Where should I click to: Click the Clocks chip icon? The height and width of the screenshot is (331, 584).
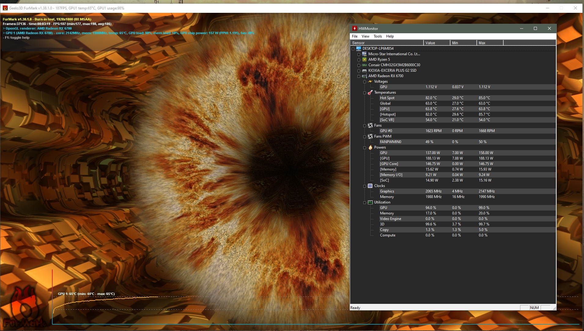(x=370, y=186)
